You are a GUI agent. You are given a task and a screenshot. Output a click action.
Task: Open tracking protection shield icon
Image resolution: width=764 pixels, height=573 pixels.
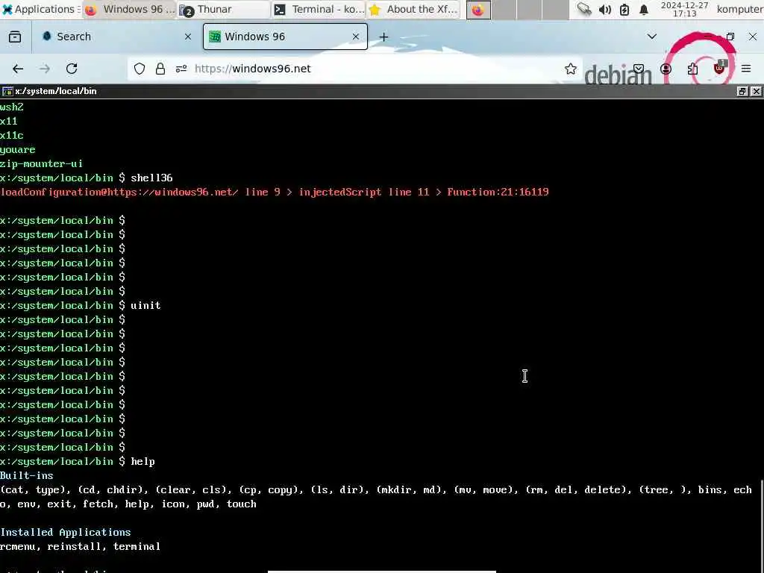click(x=140, y=69)
